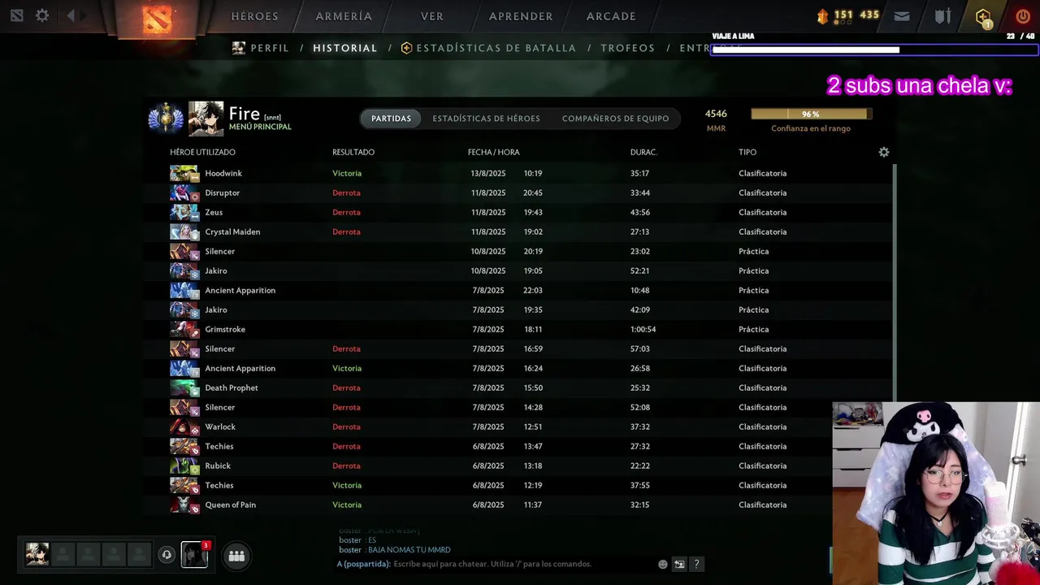This screenshot has width=1040, height=585.
Task: Open the Armería menu
Action: [344, 16]
